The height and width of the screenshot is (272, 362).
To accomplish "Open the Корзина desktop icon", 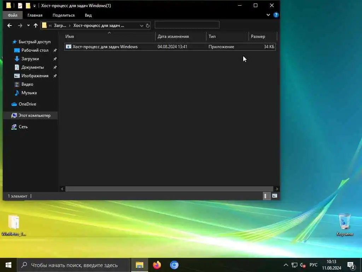I will (x=344, y=225).
